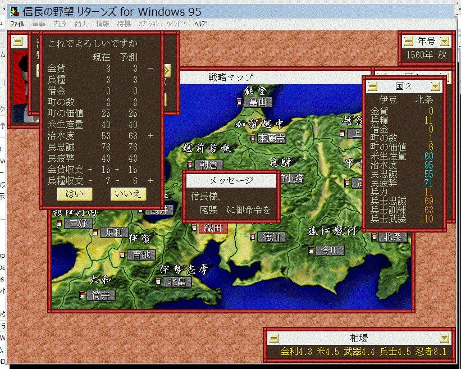Select the 百地 province label on map
Screen dimensions: 461x369
point(142,254)
